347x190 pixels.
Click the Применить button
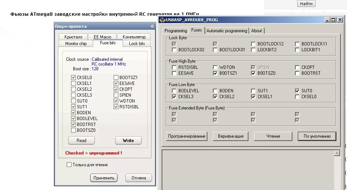coord(104,178)
